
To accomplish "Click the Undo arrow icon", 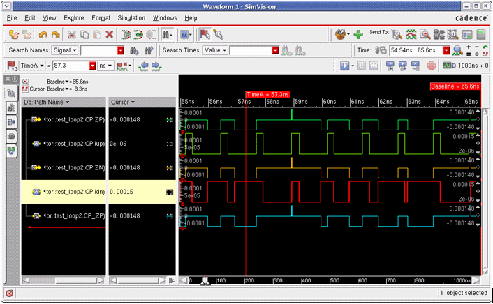I will pyautogui.click(x=43, y=34).
